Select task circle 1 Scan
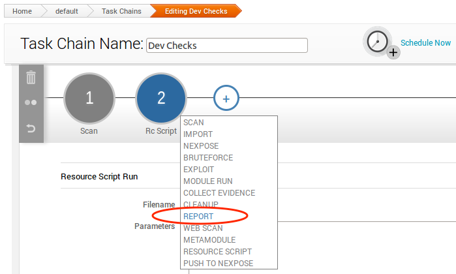 (x=89, y=98)
